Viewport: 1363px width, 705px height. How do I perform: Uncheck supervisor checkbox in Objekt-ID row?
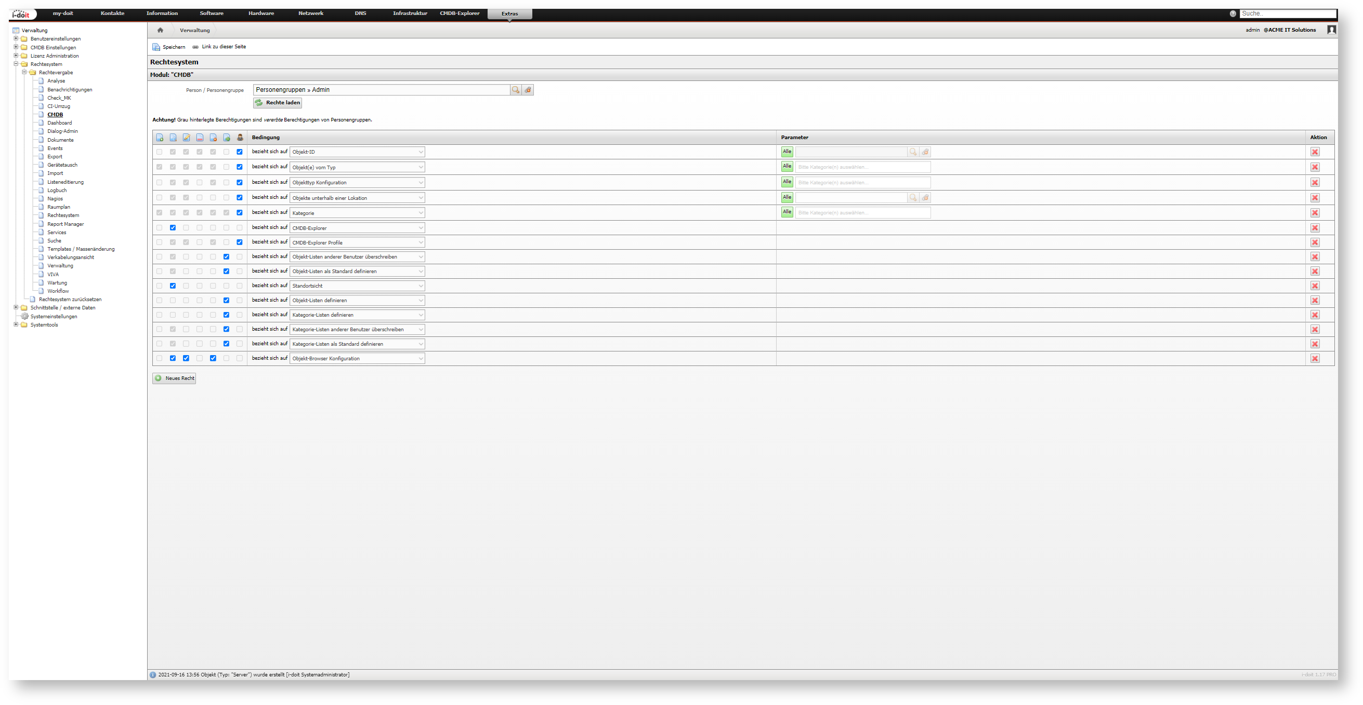point(240,152)
